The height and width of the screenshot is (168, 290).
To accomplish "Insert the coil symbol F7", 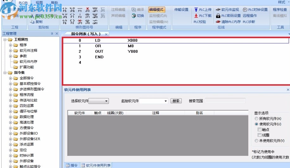I will (x=72, y=16).
